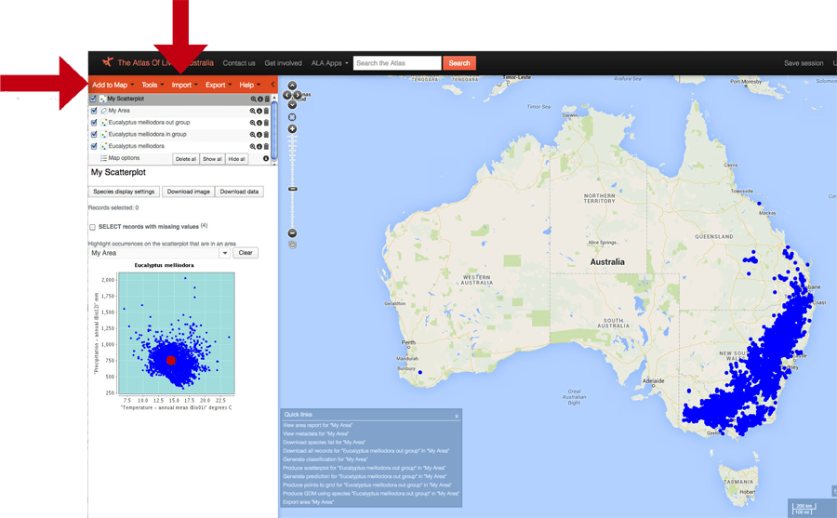Expand the ALA Apps dropdown
The width and height of the screenshot is (837, 518).
(x=329, y=63)
